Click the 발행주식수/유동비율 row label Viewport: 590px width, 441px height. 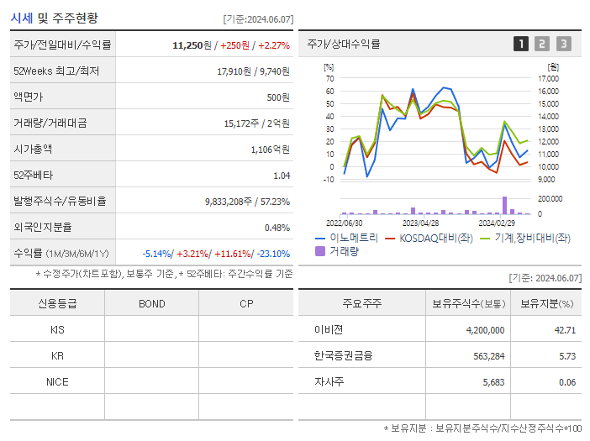(x=60, y=201)
